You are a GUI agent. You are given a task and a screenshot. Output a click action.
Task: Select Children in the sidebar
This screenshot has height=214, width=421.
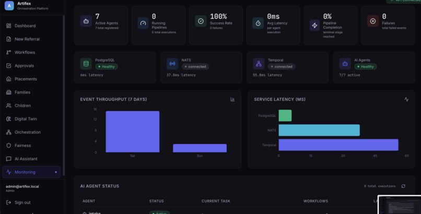[31, 105]
